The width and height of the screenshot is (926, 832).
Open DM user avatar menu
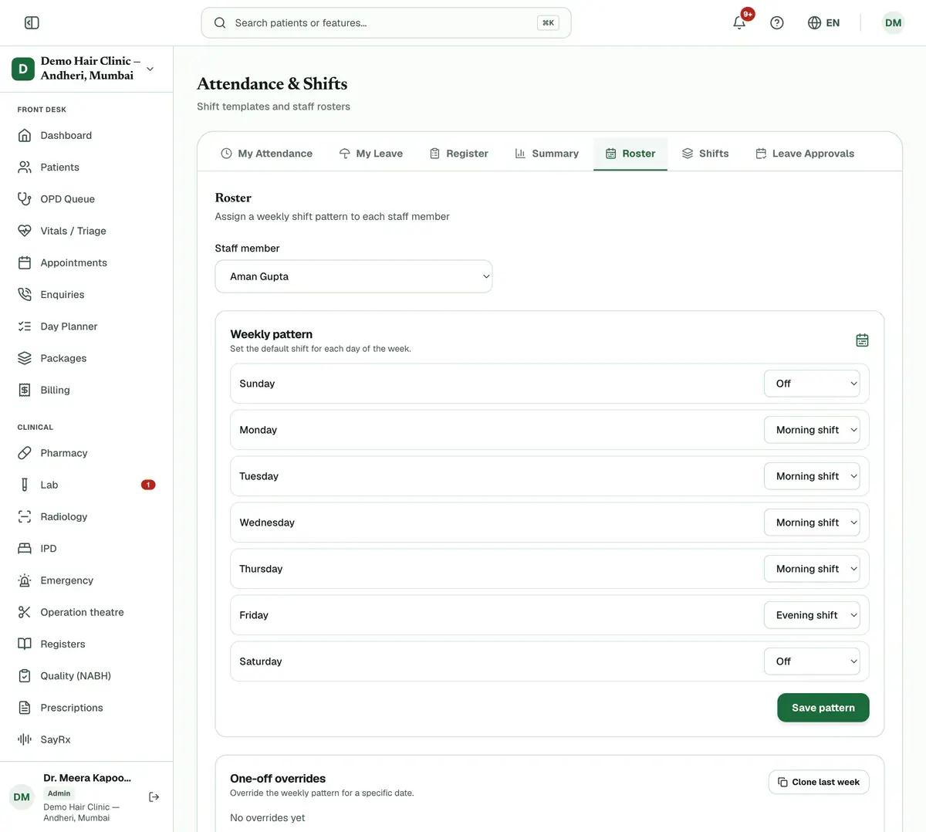tap(893, 23)
